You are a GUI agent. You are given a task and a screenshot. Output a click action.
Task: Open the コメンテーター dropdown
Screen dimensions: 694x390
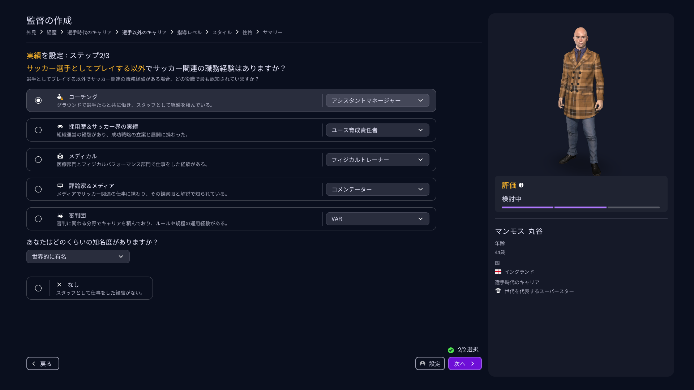coord(377,189)
